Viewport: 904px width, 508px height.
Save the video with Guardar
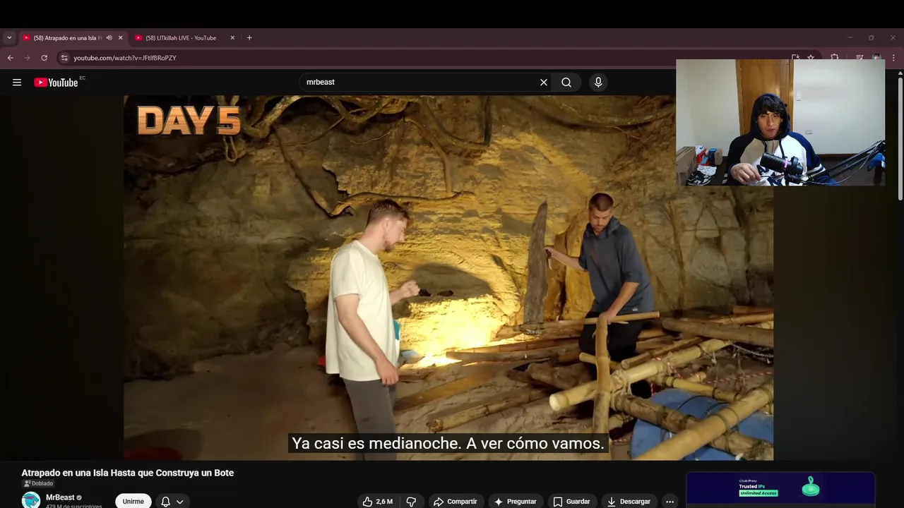[571, 502]
